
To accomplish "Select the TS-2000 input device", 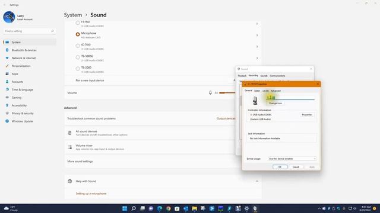I will [78, 69].
